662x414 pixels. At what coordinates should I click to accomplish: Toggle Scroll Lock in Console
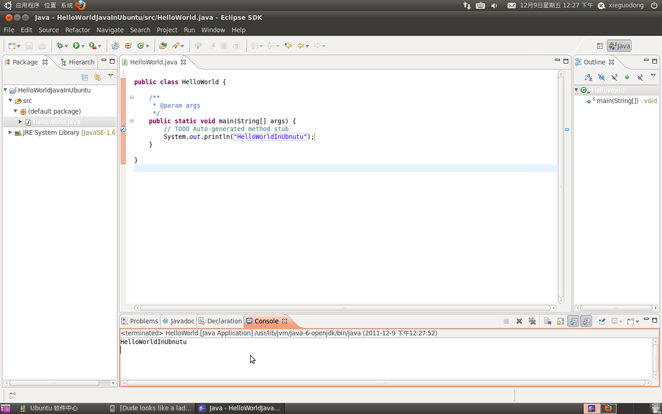point(560,321)
